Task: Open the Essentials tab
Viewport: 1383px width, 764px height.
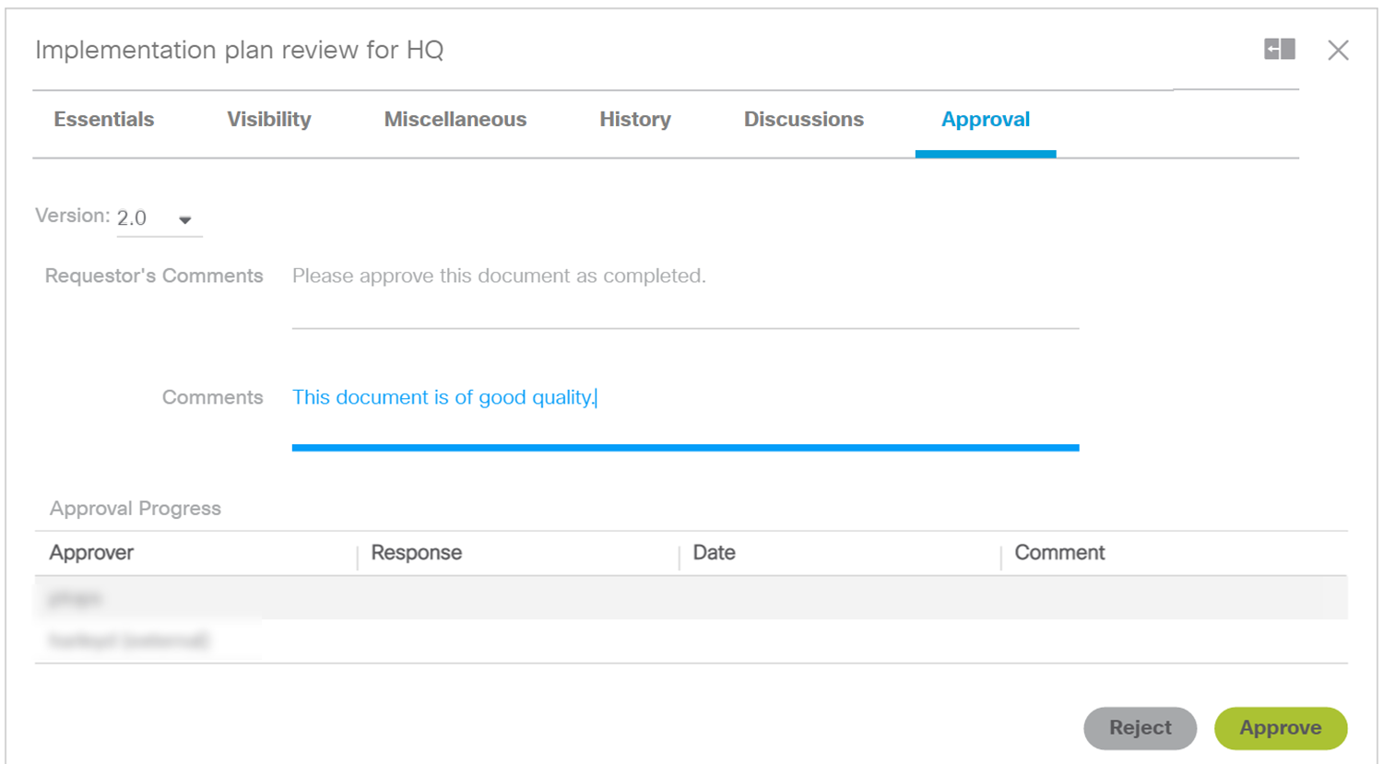Action: click(104, 120)
